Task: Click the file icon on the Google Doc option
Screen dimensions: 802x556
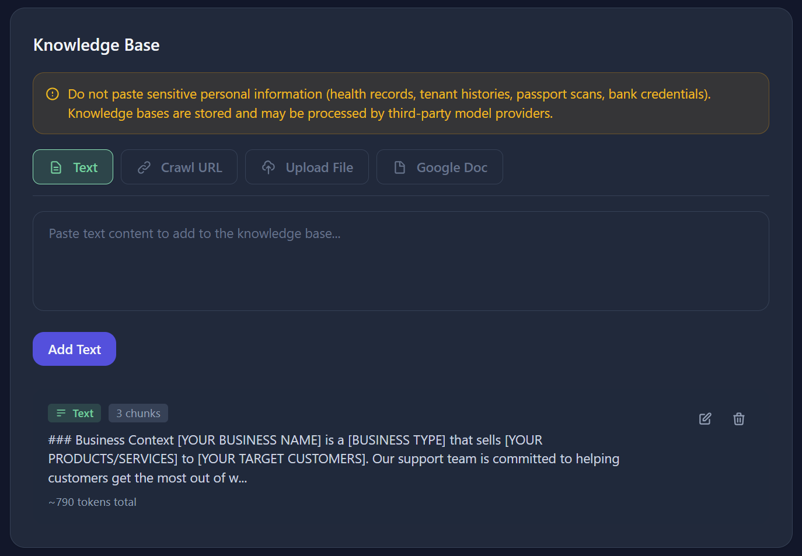Action: [x=400, y=167]
